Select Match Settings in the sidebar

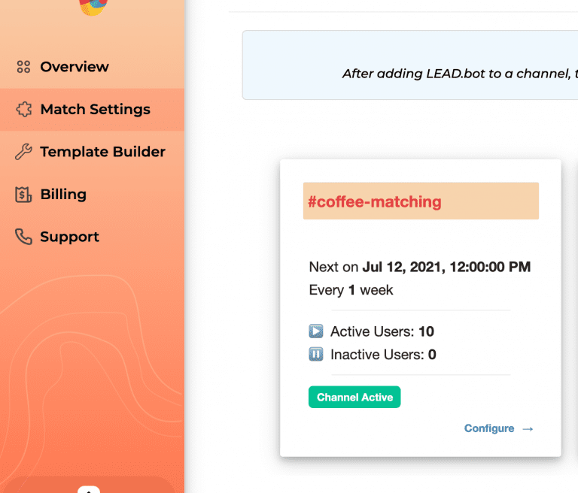tap(95, 110)
